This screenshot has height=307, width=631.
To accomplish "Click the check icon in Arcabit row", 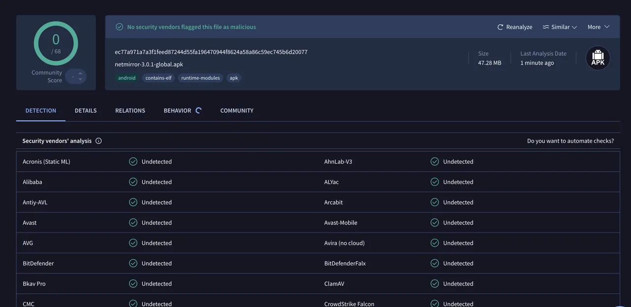I will [435, 202].
